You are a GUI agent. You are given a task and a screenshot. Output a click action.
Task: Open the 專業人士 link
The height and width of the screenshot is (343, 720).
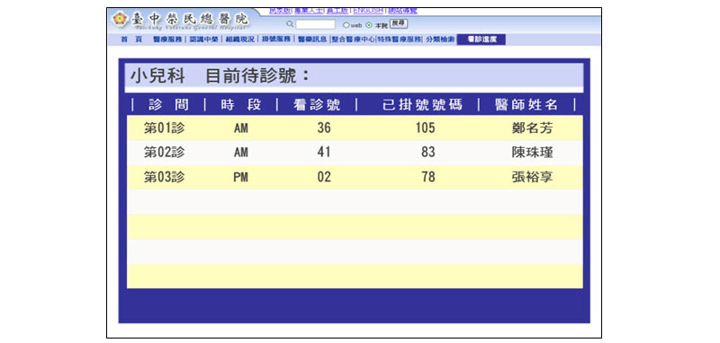(x=309, y=11)
